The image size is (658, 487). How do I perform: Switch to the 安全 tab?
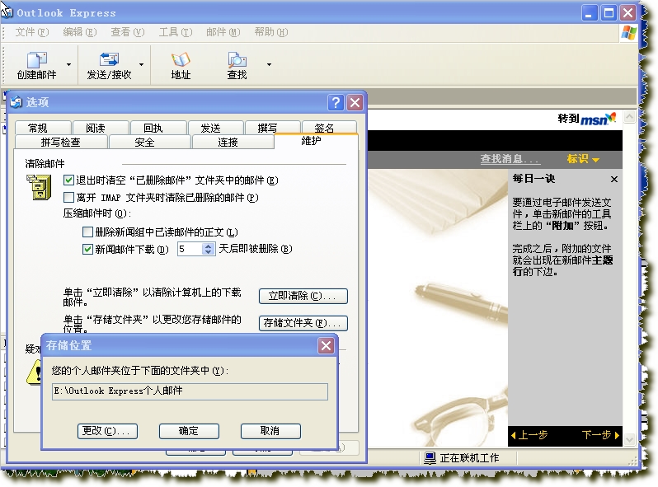[x=150, y=143]
